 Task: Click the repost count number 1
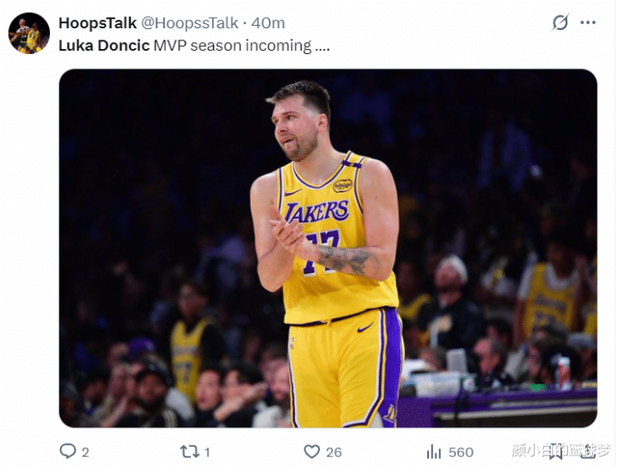tap(207, 451)
